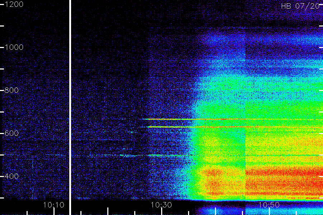Click the 10:10 time axis label
The image size is (323, 215).
click(x=53, y=205)
